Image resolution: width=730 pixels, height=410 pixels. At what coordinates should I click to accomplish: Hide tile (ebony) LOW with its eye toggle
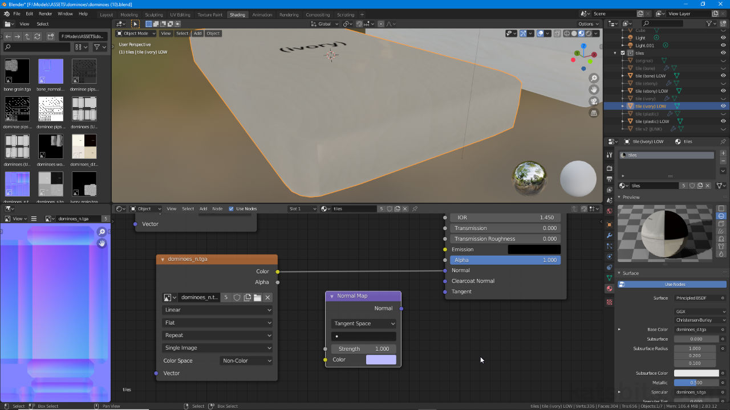[723, 91]
